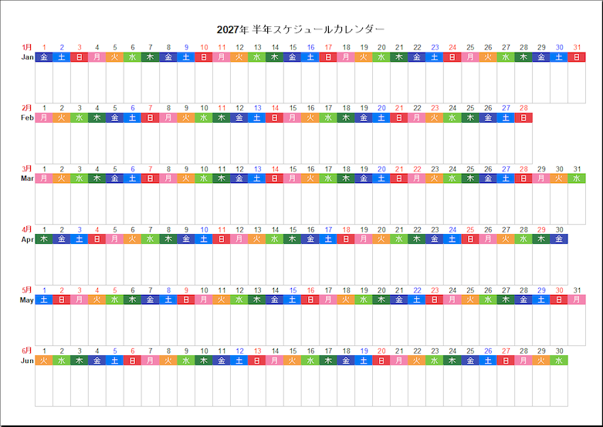
Task: Select the red "5月" month label
Action: click(27, 290)
